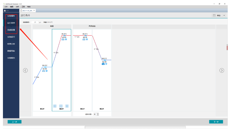Click the document icon on the experiment tab

click(21, 10)
